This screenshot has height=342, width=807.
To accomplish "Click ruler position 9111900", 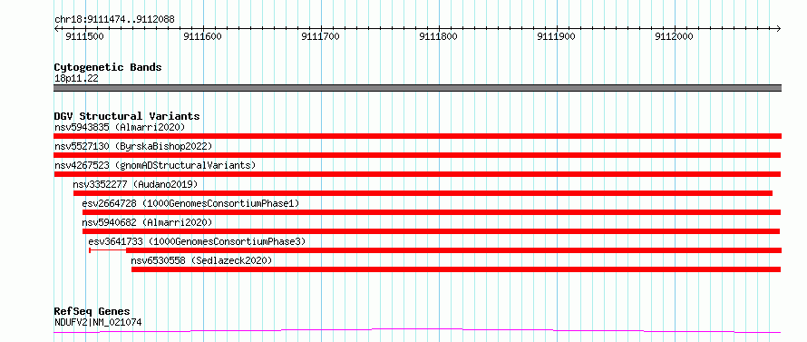I will pyautogui.click(x=557, y=36).
